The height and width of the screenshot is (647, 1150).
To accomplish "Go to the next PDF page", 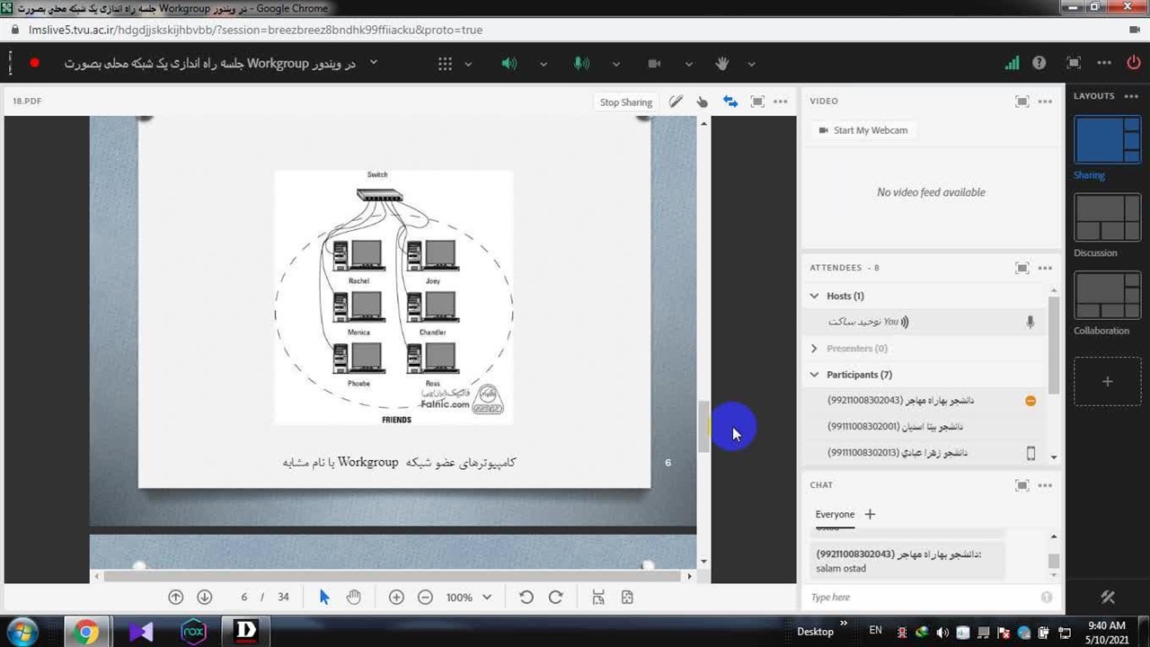I will [x=204, y=598].
